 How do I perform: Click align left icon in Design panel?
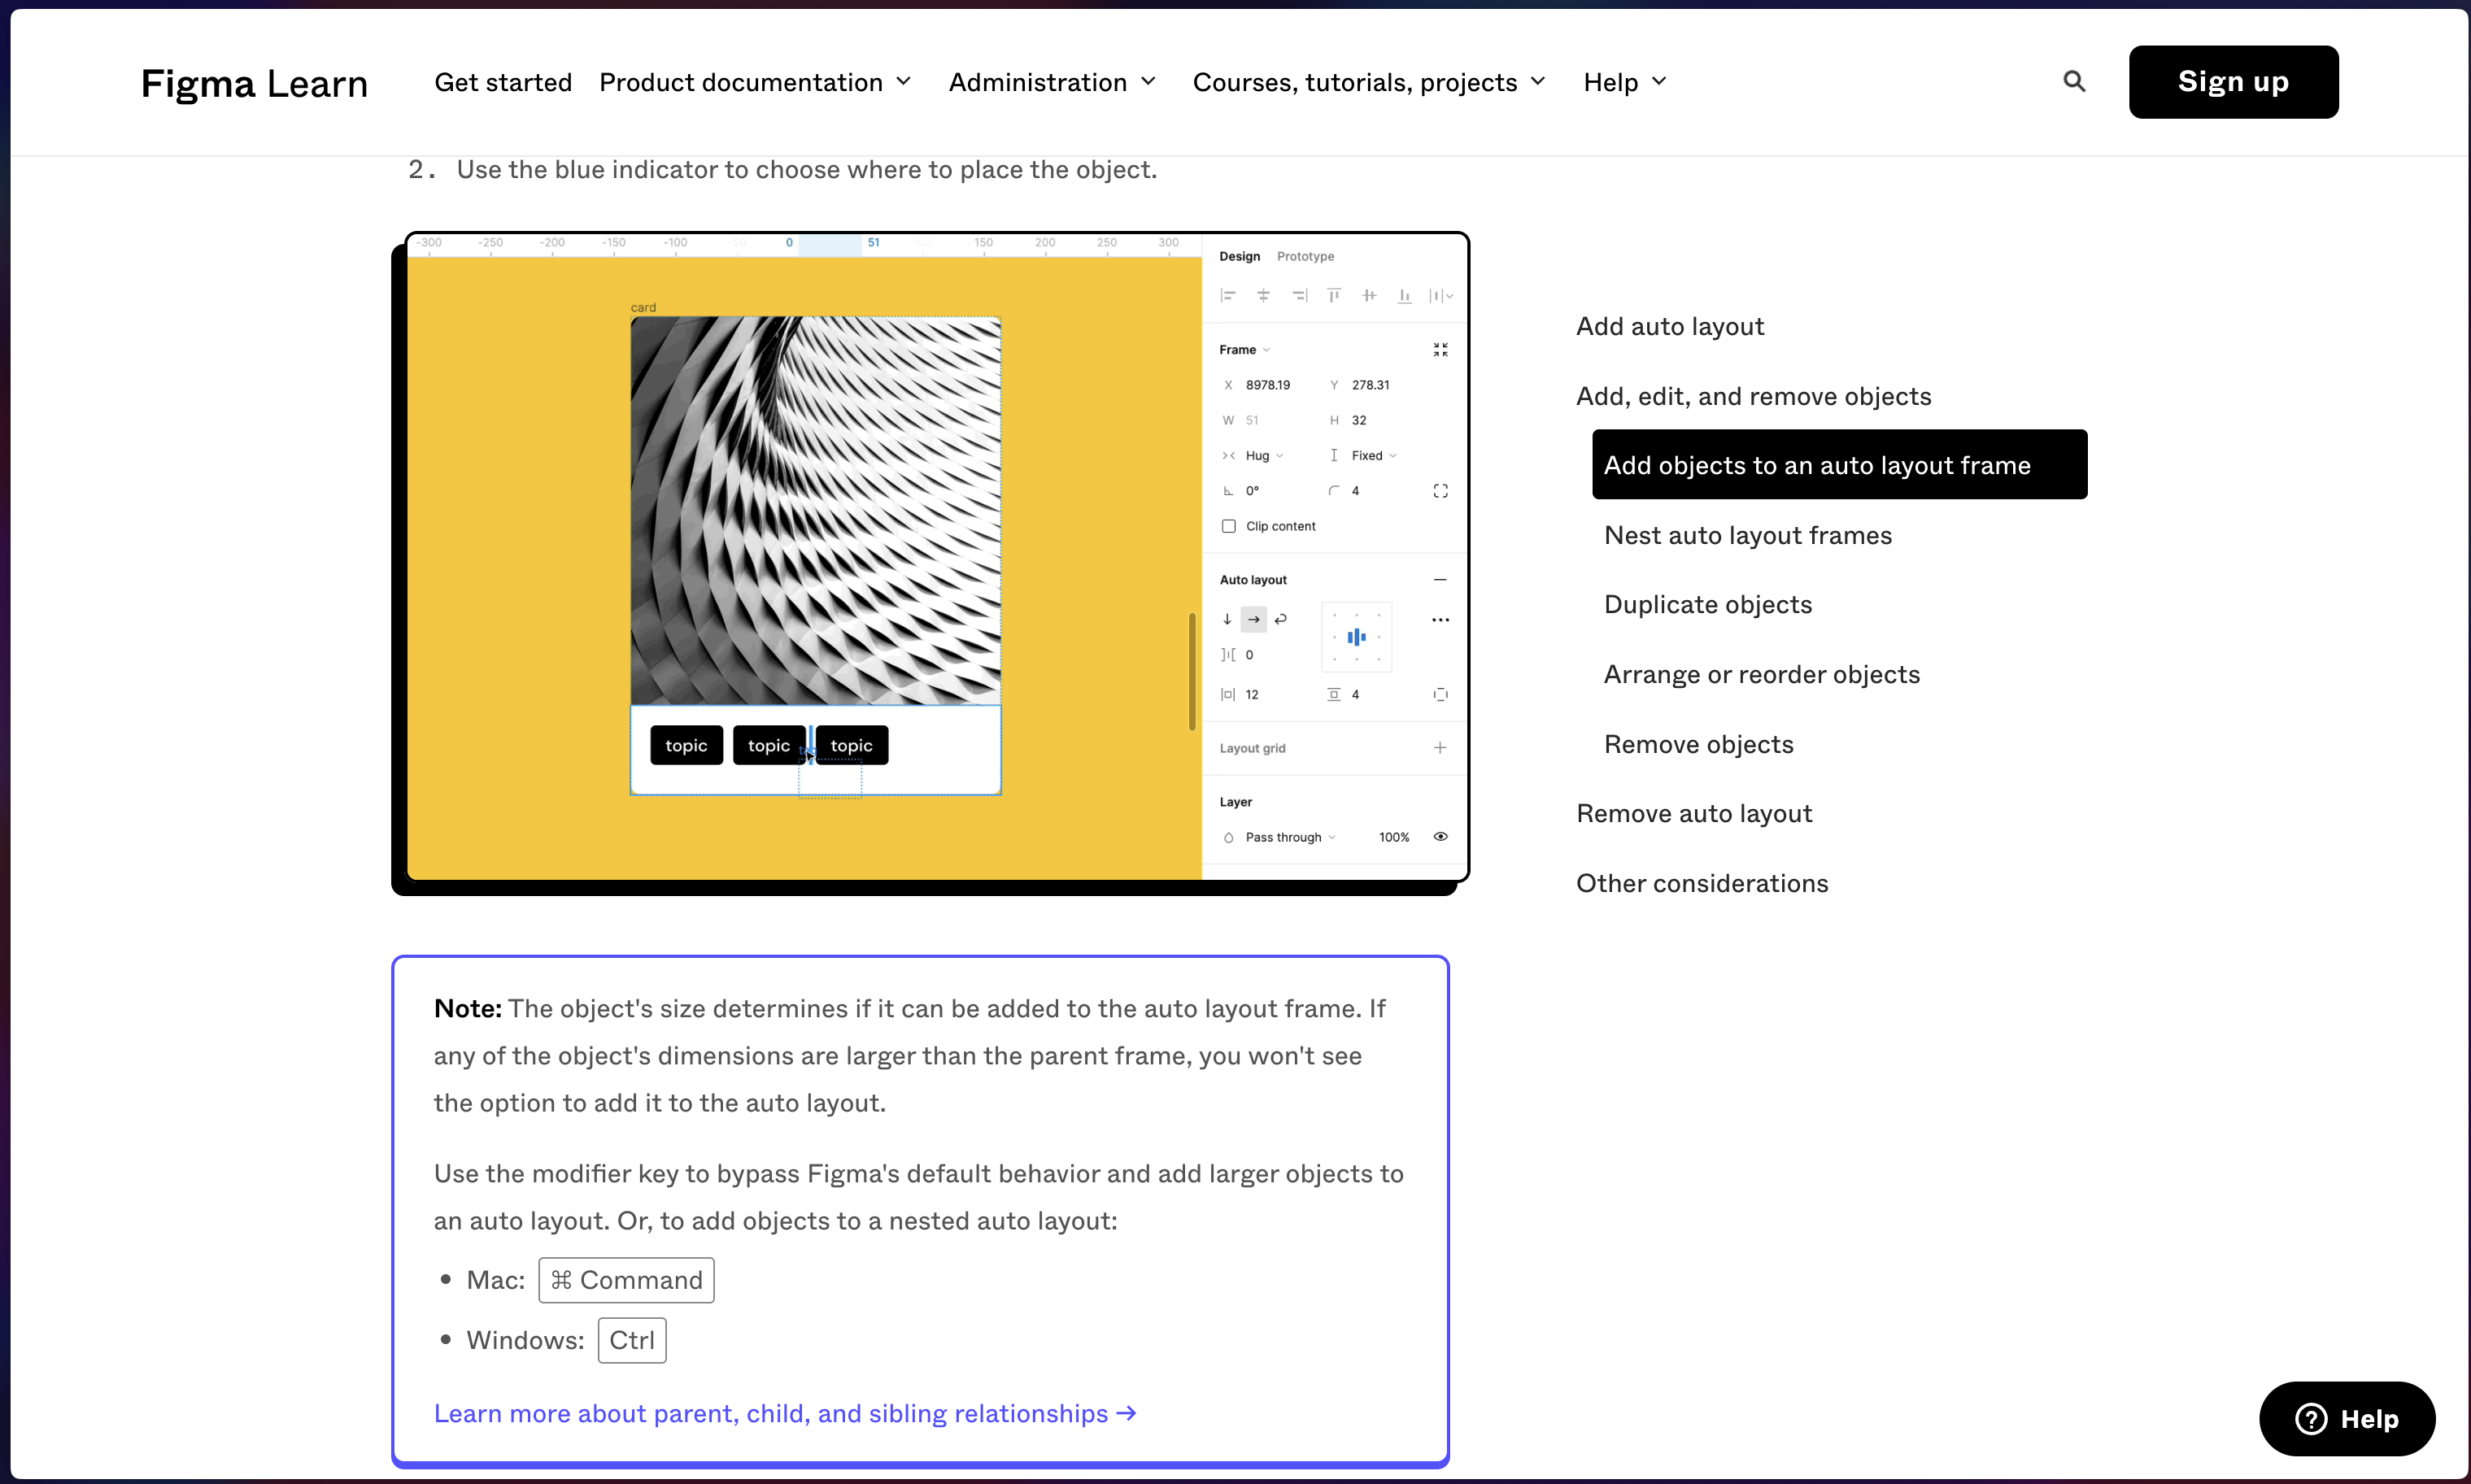tap(1228, 295)
